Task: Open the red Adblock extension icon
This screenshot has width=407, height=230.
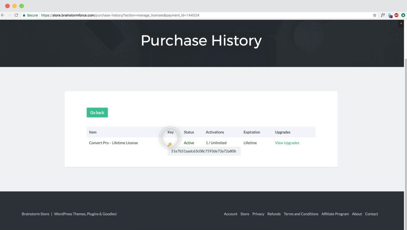Action: point(396,15)
